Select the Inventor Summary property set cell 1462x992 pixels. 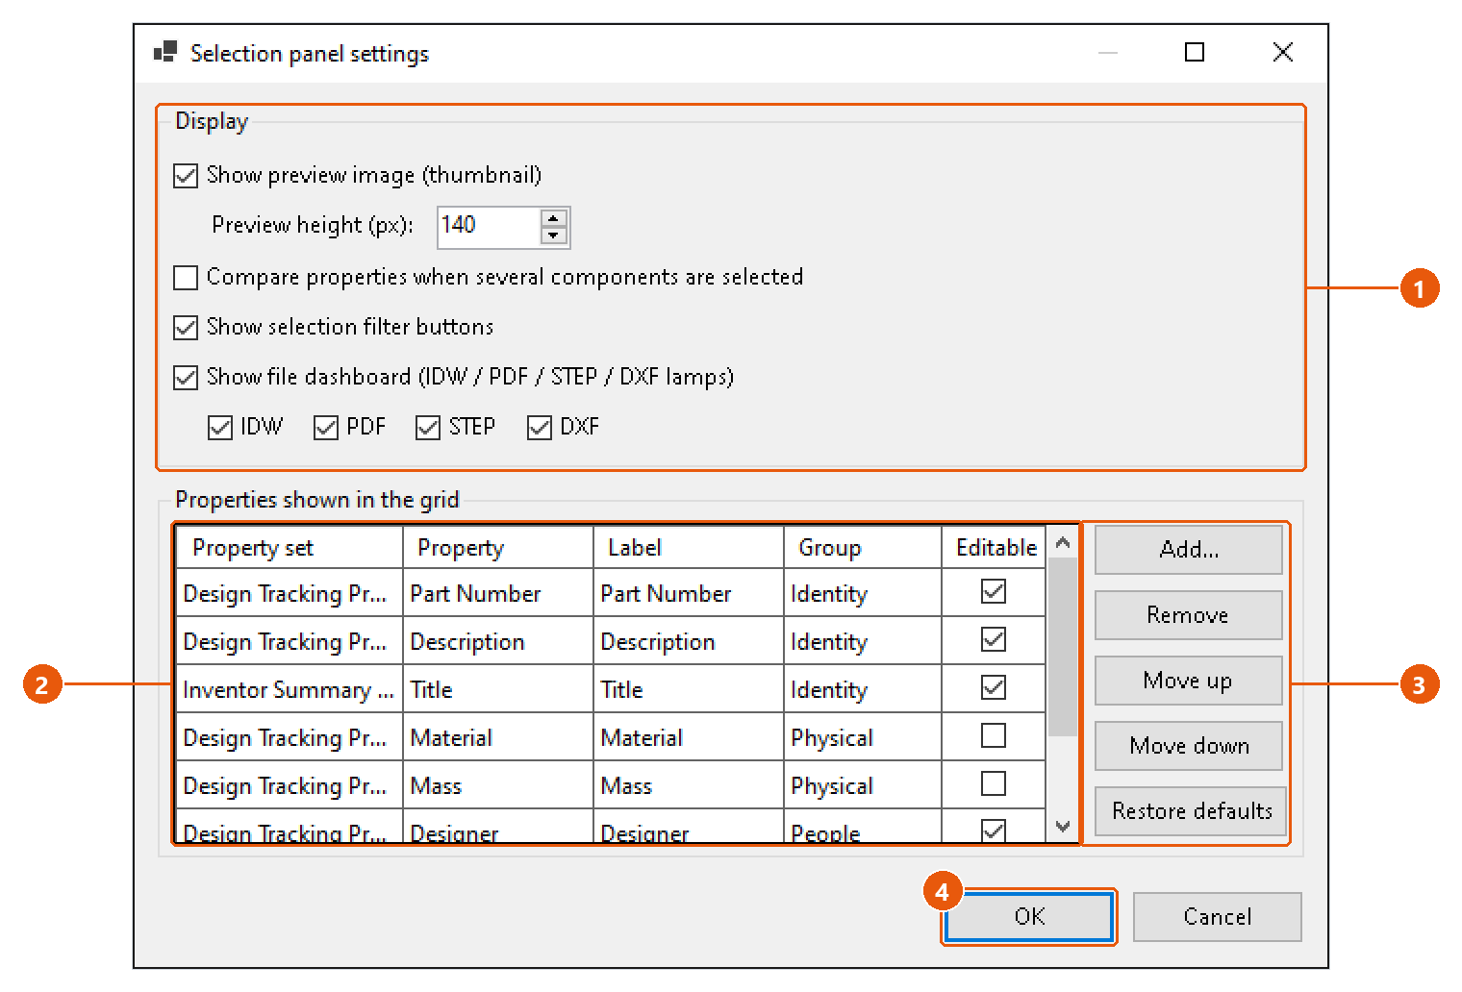click(290, 689)
